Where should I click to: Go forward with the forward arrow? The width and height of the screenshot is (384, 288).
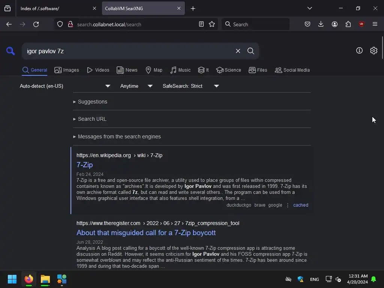22,24
